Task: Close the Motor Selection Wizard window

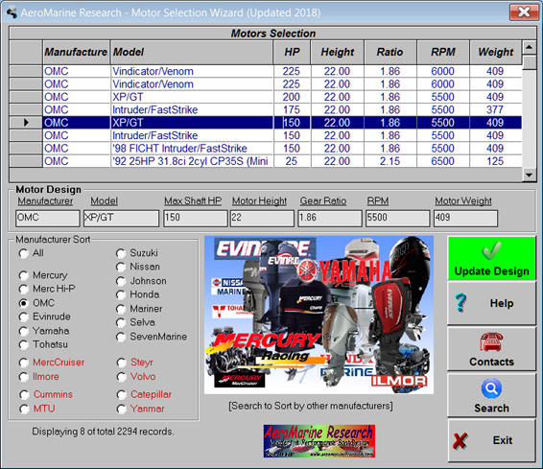Action: point(525,12)
